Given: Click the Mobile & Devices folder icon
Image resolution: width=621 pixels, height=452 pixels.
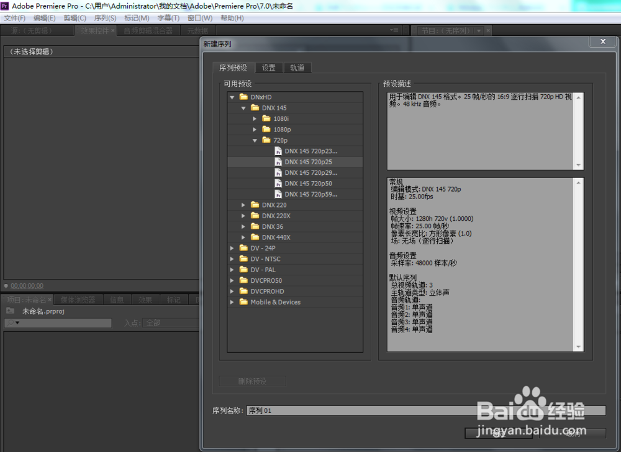Looking at the screenshot, I should (243, 302).
